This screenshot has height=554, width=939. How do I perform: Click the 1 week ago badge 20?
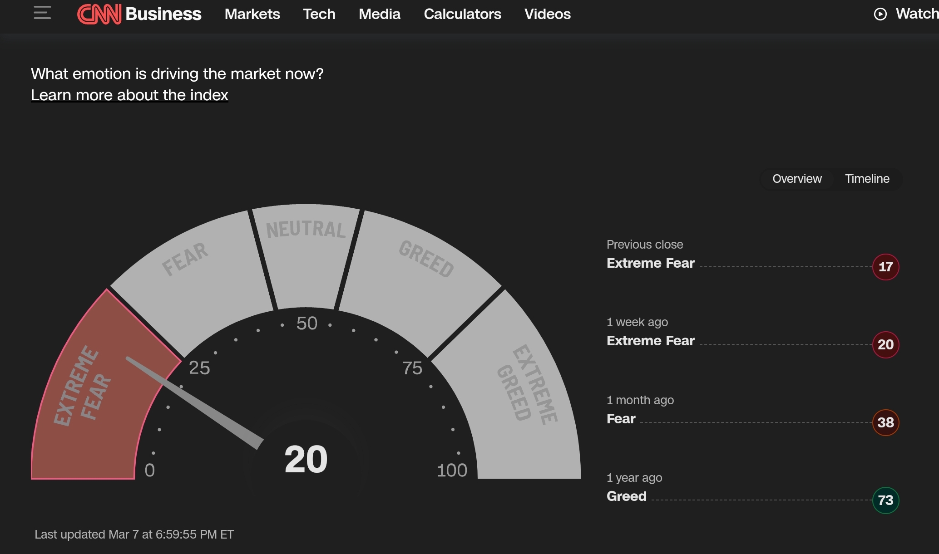[x=885, y=344]
